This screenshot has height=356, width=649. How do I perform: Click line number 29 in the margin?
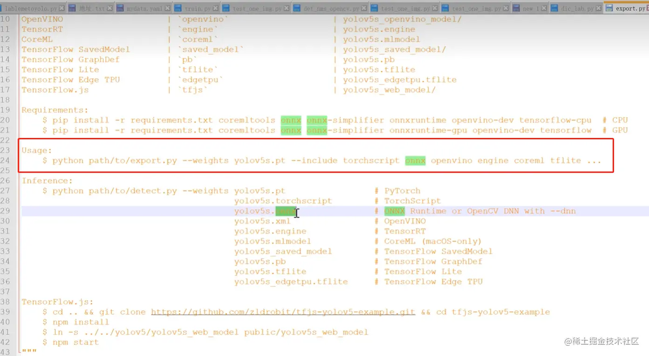(x=5, y=211)
